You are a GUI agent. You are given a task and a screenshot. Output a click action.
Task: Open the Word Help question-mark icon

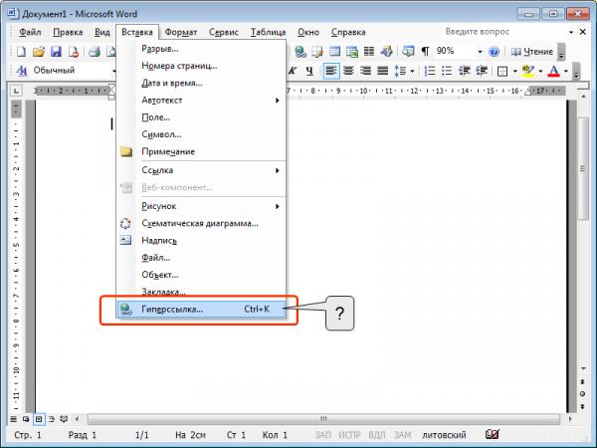click(x=494, y=52)
